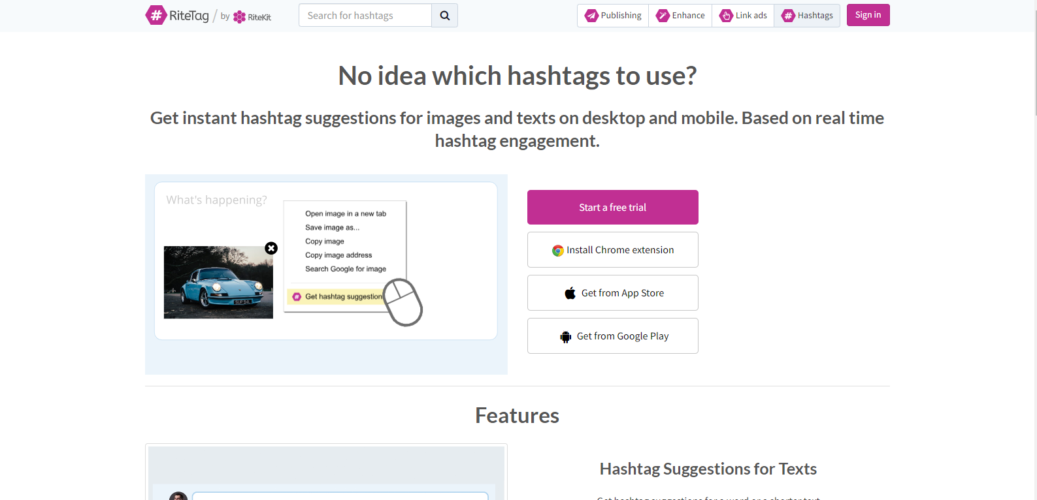The width and height of the screenshot is (1037, 500).
Task: Click the RiteTag hashtag logo icon
Action: coord(156,15)
